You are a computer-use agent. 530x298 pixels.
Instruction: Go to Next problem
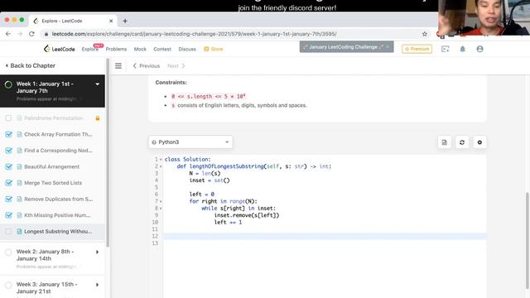(x=176, y=66)
